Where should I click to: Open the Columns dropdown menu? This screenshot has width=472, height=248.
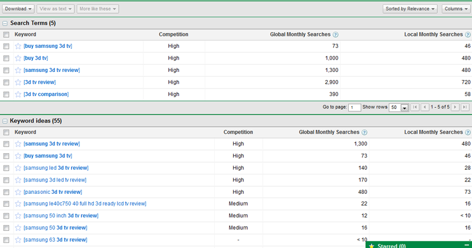pos(455,9)
